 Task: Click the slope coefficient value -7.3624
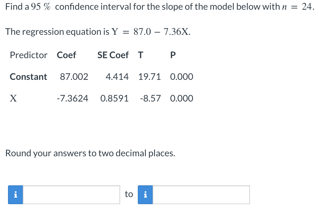(73, 98)
